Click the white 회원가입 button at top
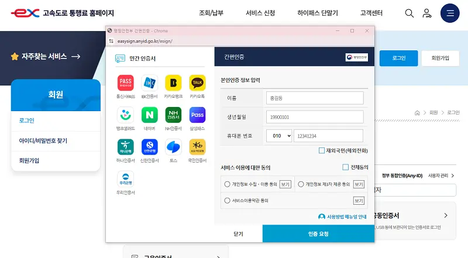This screenshot has width=468, height=258. (441, 58)
